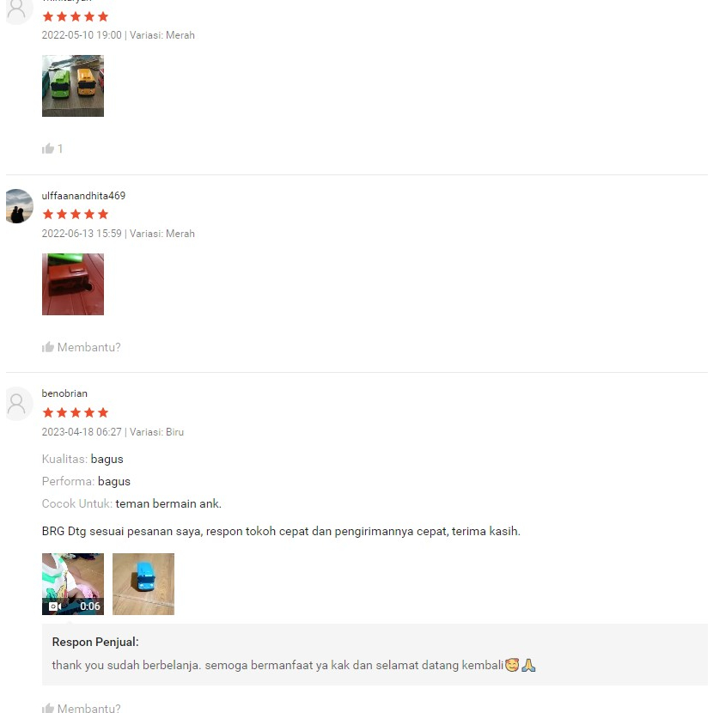Click the star rating of the top review

[76, 16]
